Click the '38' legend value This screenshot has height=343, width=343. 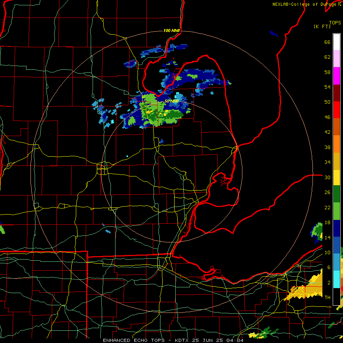tap(327, 147)
